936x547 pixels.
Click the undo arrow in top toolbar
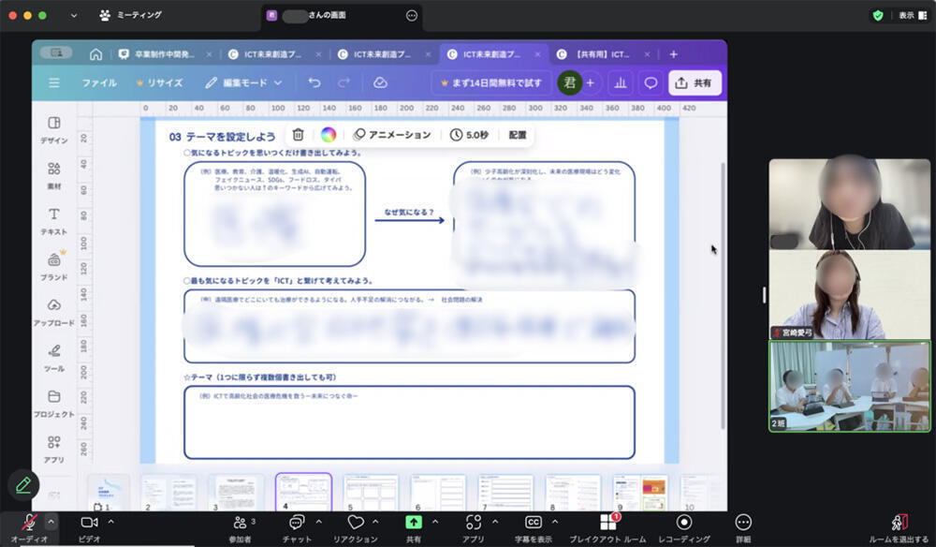tap(314, 82)
